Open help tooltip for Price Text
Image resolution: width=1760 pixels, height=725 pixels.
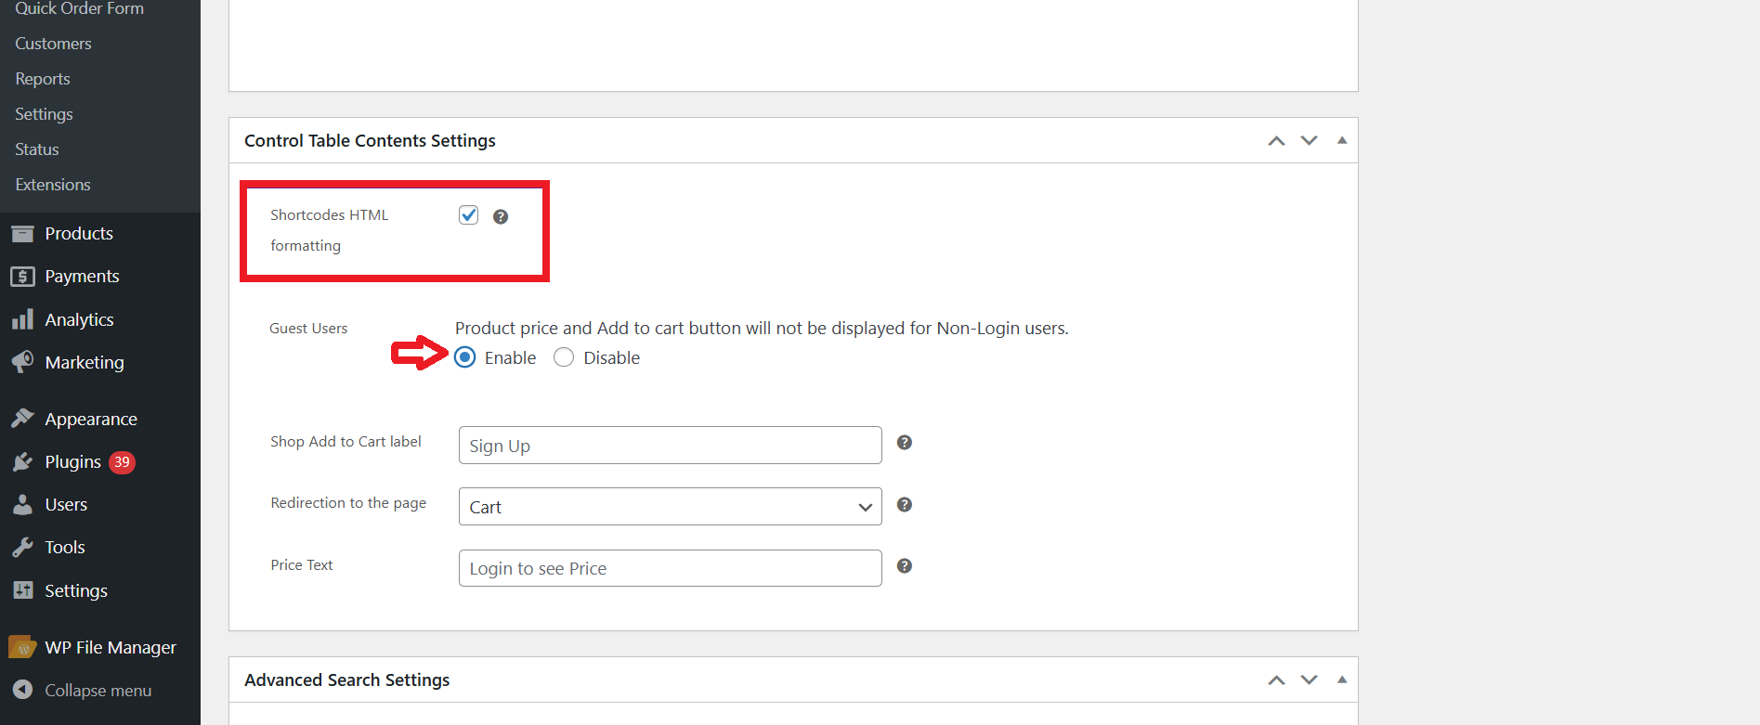905,565
